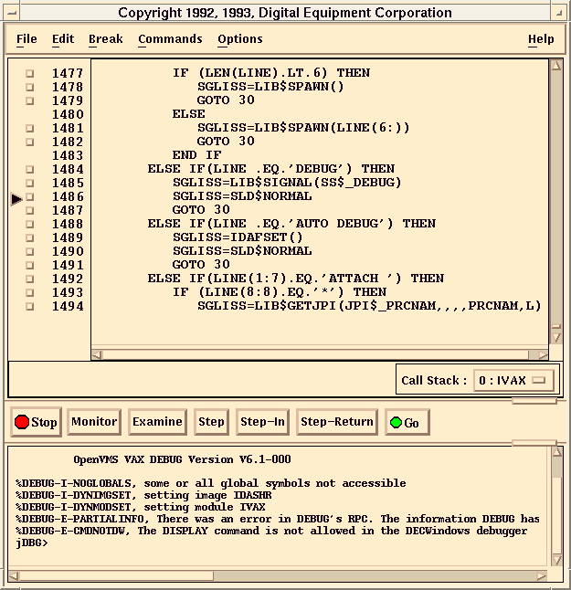Open the Options menu
This screenshot has height=590, width=571.
(x=239, y=39)
